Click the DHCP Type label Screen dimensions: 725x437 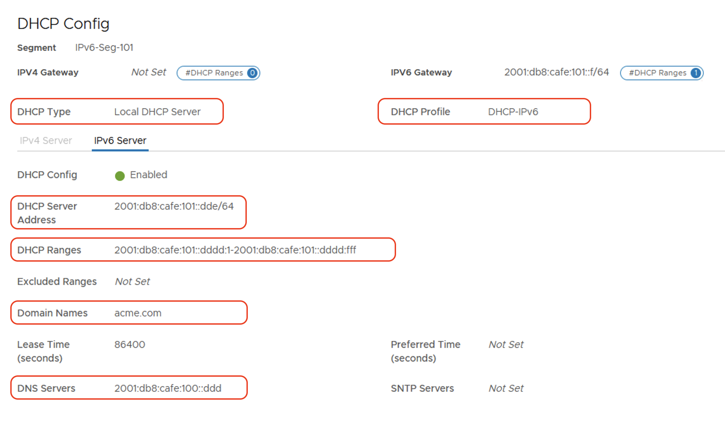tap(44, 112)
